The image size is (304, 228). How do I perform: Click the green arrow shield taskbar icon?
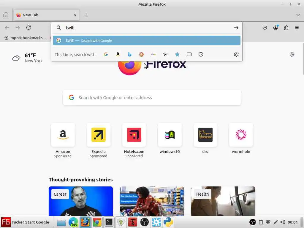[x=121, y=222]
